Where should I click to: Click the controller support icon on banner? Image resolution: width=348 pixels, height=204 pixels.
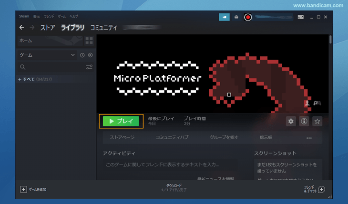coord(317,103)
